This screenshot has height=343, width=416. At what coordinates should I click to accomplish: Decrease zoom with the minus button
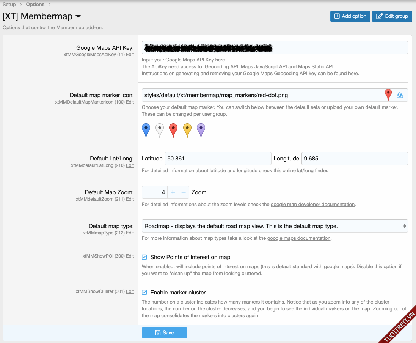point(184,192)
